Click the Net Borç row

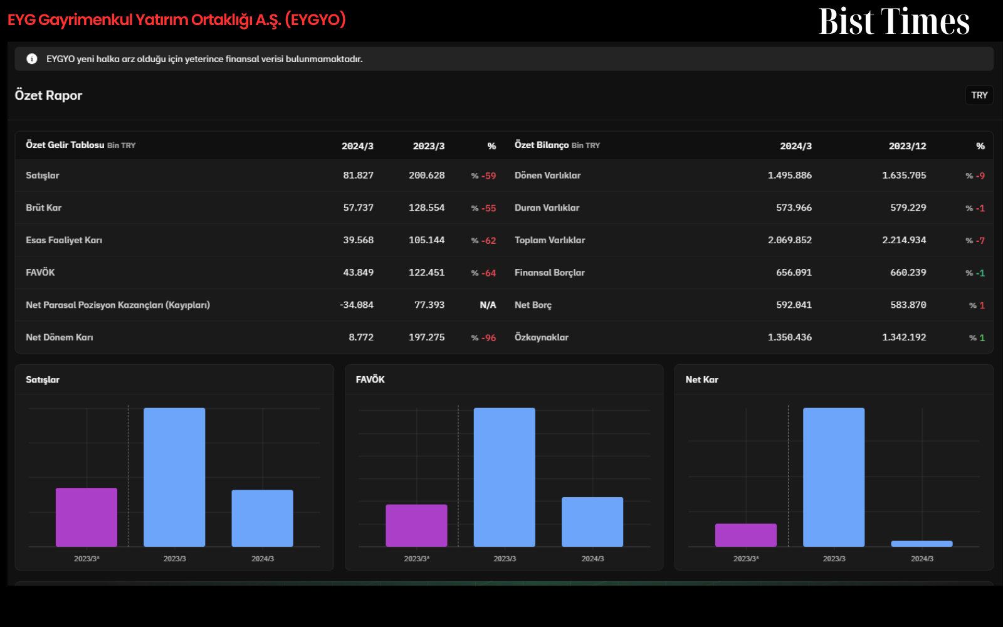click(749, 305)
